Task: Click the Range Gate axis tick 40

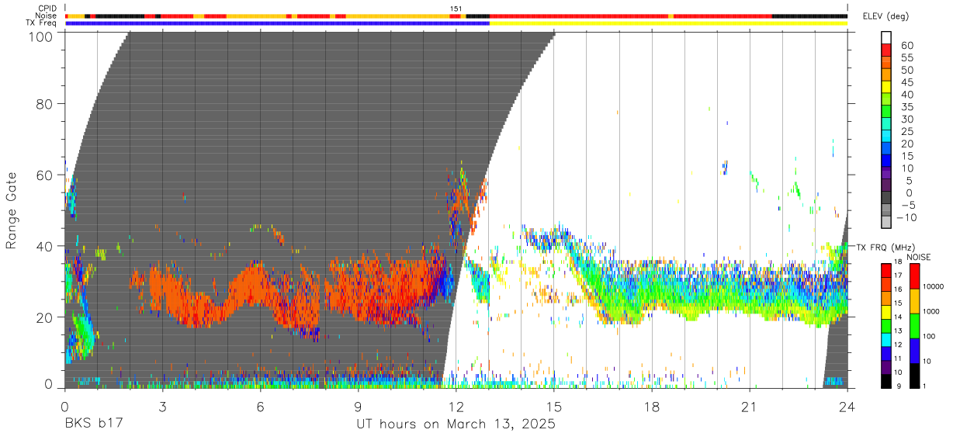Action: 45,246
